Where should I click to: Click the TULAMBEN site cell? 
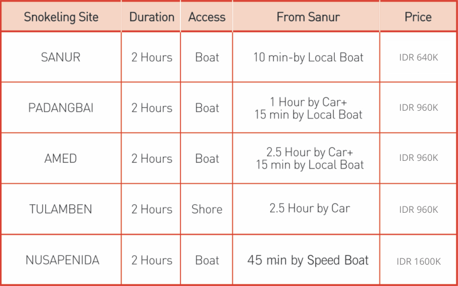(x=61, y=209)
